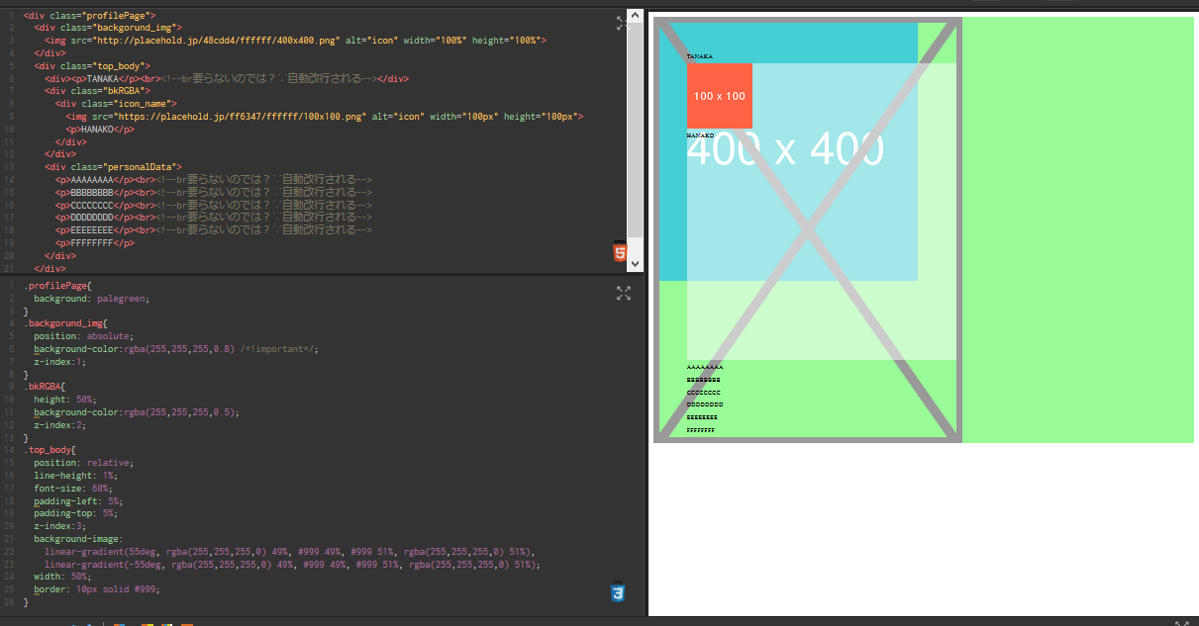Click 'line-height: 1%;' in the CSS editor

[x=75, y=476]
